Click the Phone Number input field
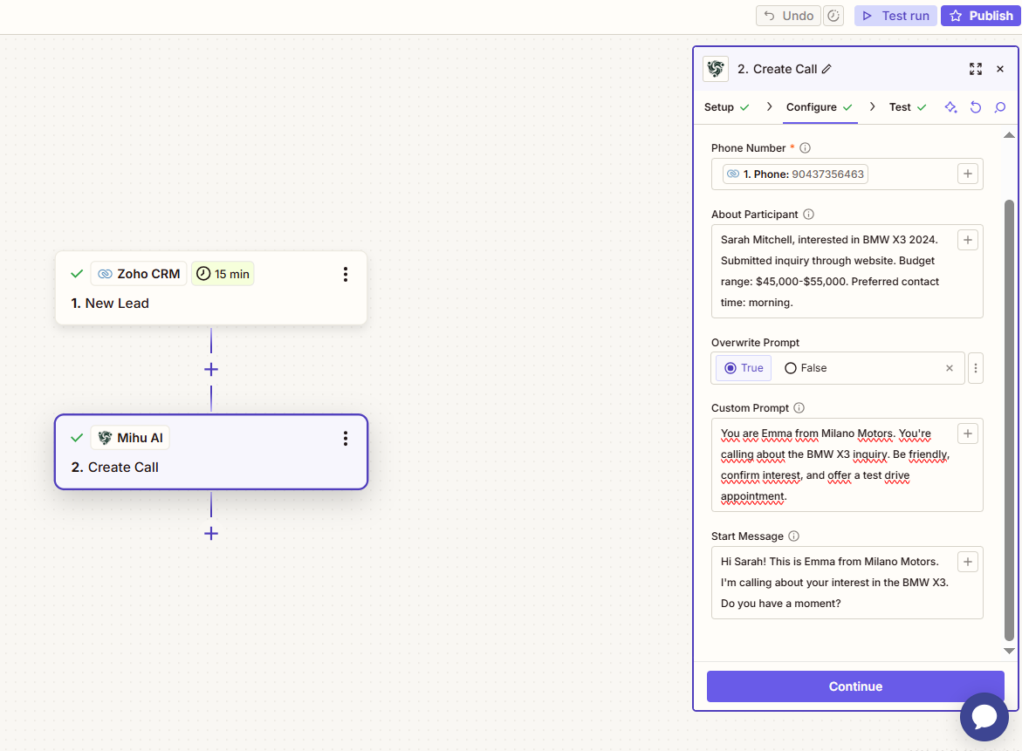The image size is (1022, 751). pyautogui.click(x=847, y=174)
